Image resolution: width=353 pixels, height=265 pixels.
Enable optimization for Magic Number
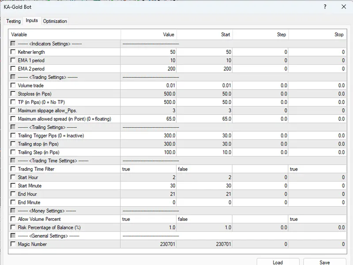[13, 244]
